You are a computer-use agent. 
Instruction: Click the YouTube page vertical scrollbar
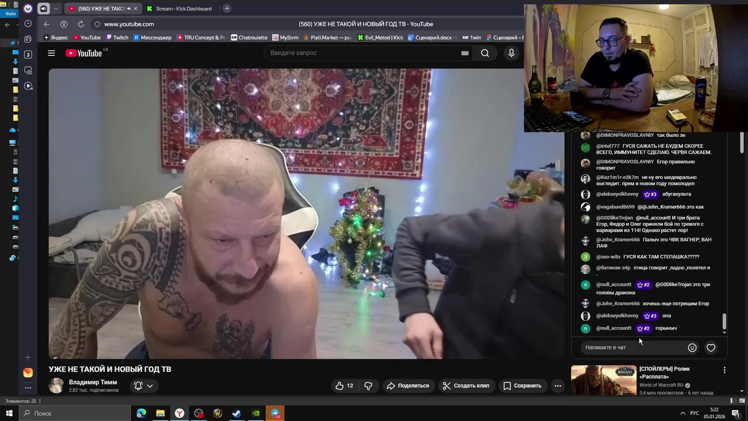[742, 142]
